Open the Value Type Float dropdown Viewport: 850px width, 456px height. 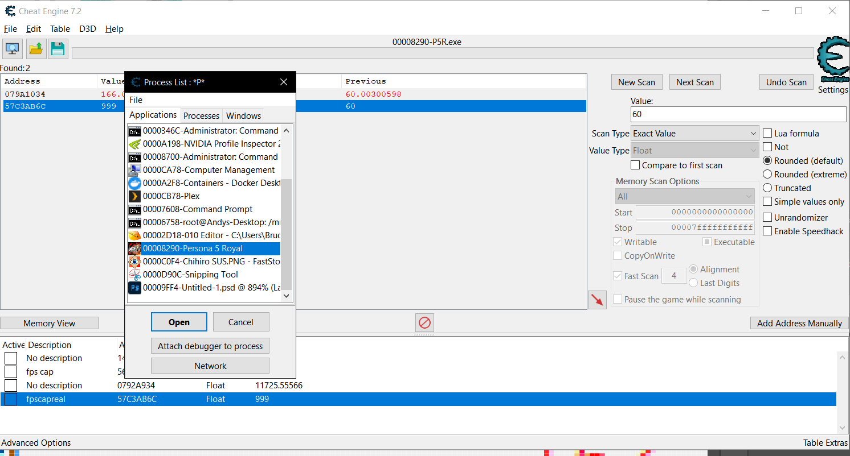pos(694,151)
